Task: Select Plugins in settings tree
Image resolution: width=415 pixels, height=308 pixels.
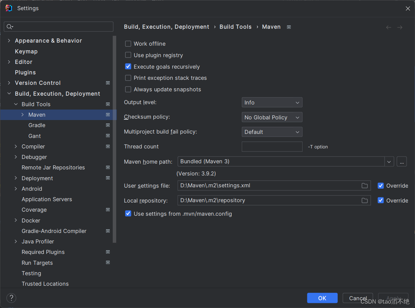Action: coord(25,72)
